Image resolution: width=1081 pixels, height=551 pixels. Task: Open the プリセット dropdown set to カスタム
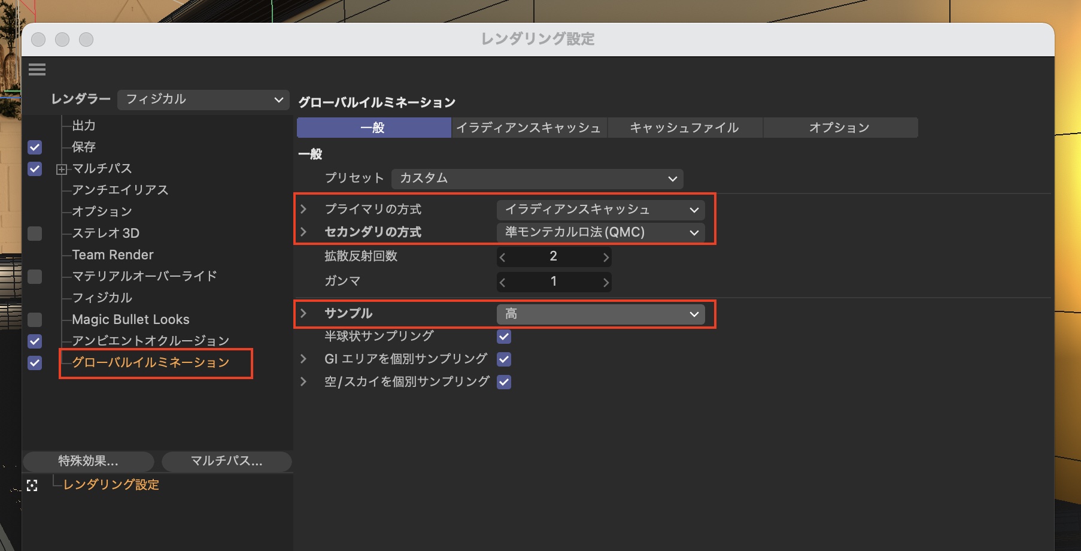537,178
